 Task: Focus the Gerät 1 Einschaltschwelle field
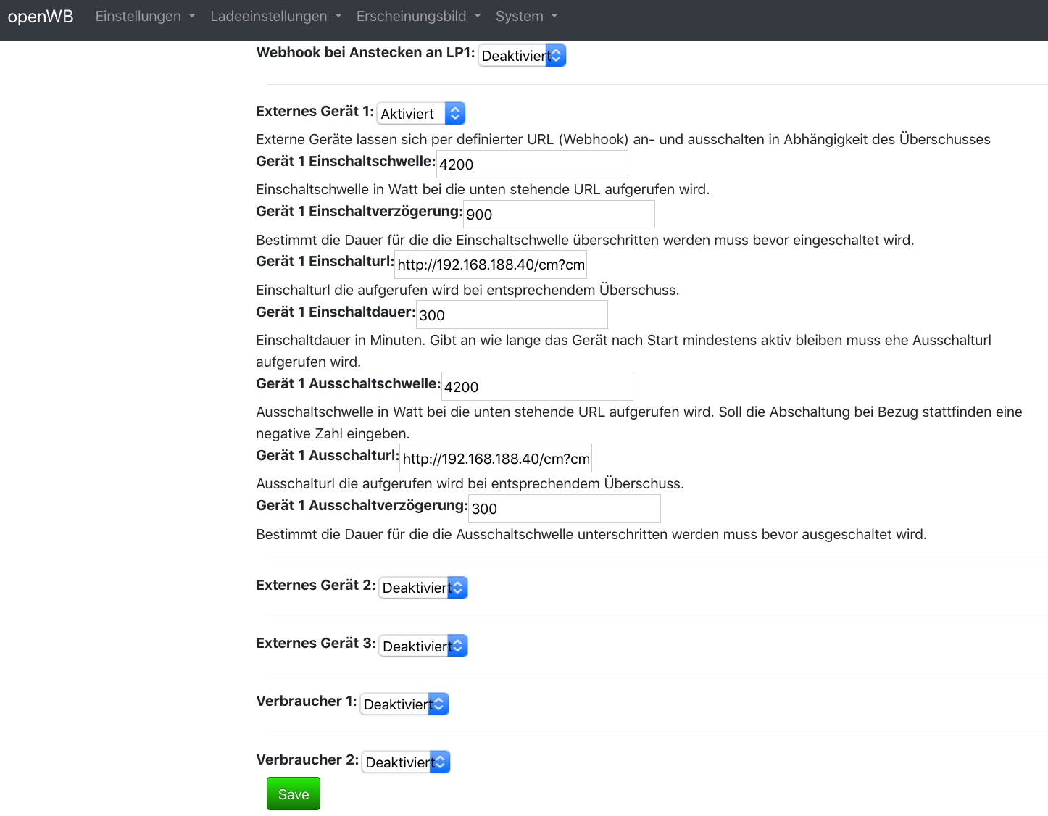pyautogui.click(x=532, y=165)
